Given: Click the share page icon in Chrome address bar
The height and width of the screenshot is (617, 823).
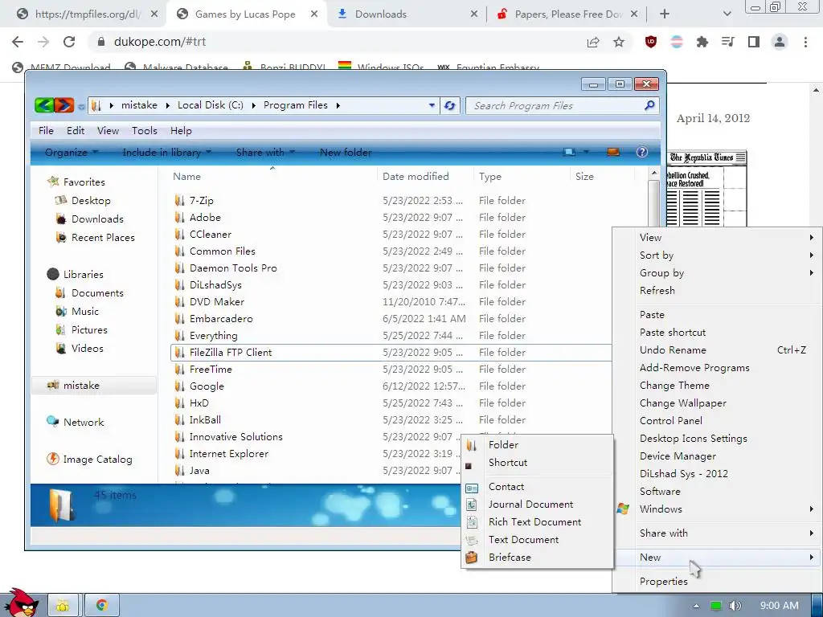Looking at the screenshot, I should pyautogui.click(x=593, y=42).
